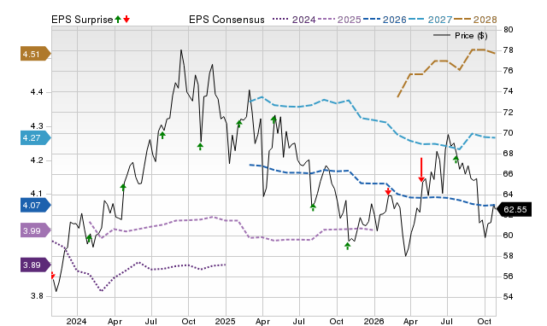Select the 2028 consensus legend entry
This screenshot has height=326, width=547.
(475, 20)
